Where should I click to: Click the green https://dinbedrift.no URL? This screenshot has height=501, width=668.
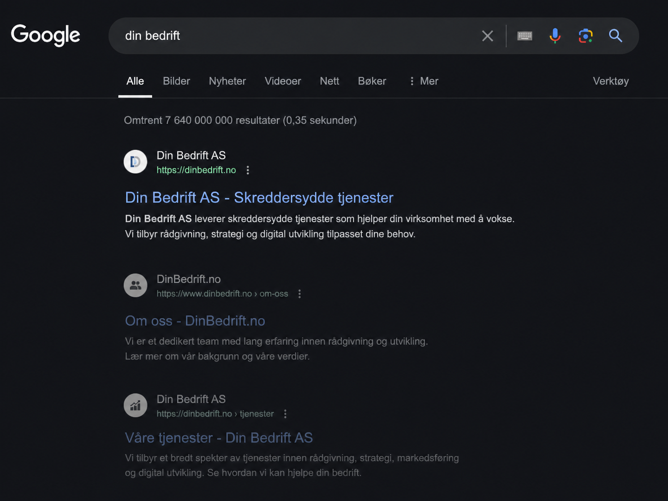(x=196, y=170)
